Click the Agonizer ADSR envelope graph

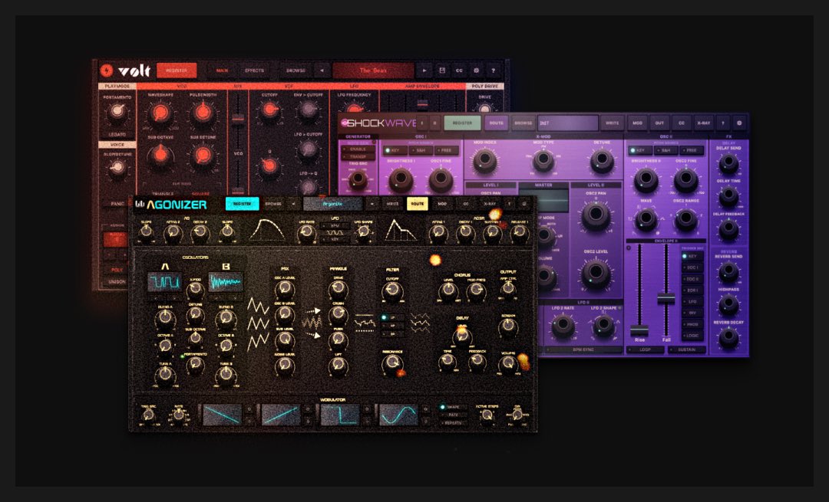click(400, 231)
